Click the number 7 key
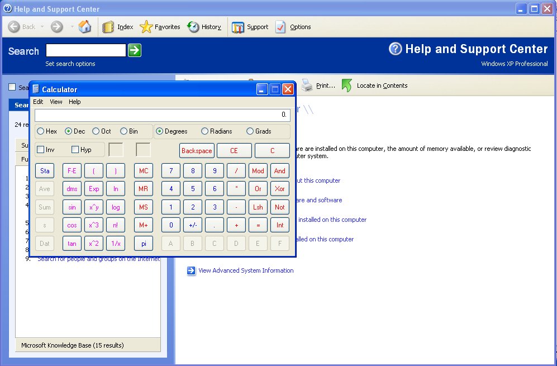The height and width of the screenshot is (366, 557). (x=171, y=171)
